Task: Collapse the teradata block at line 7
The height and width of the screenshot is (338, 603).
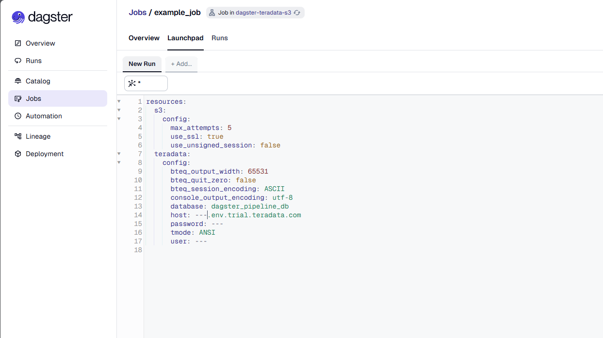Action: pyautogui.click(x=119, y=154)
